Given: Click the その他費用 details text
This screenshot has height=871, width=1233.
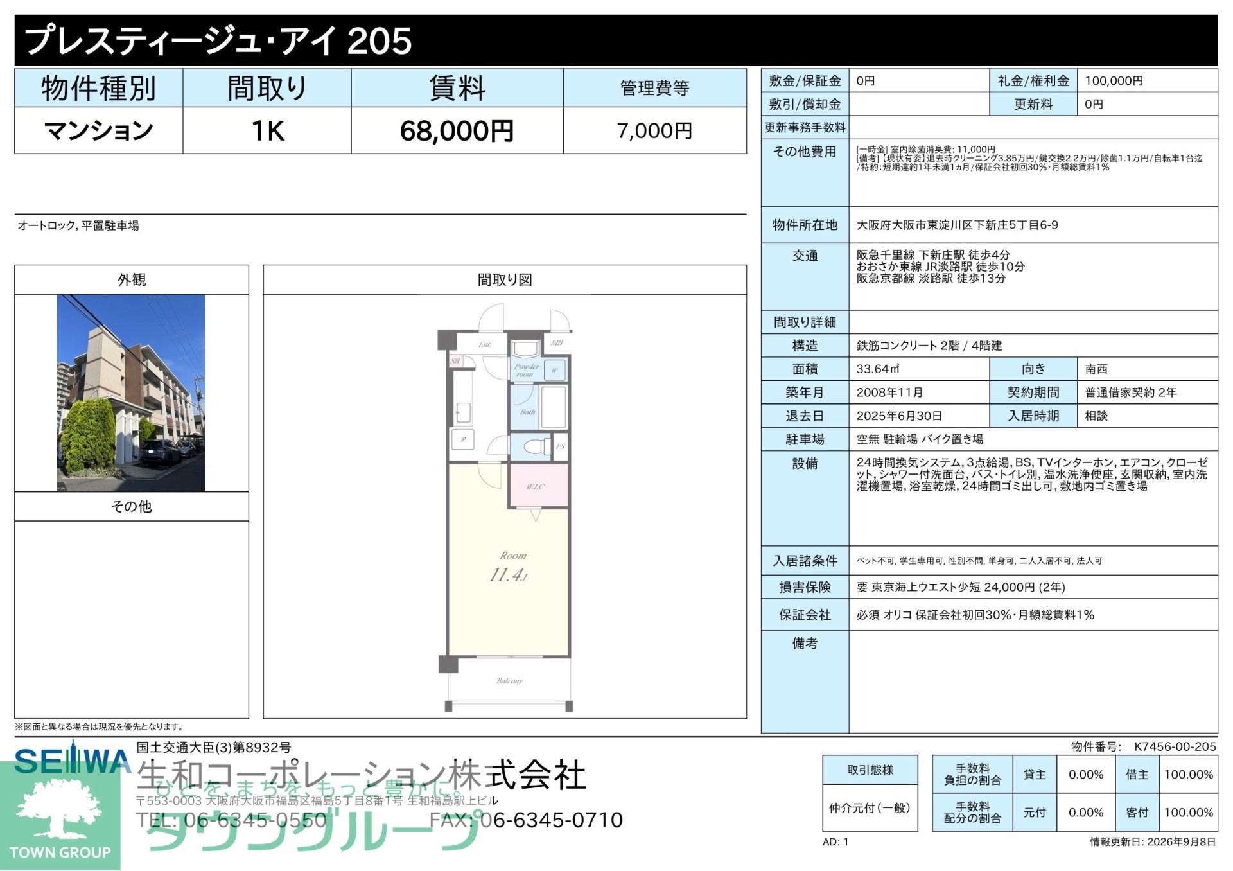Looking at the screenshot, I should pyautogui.click(x=1029, y=158).
